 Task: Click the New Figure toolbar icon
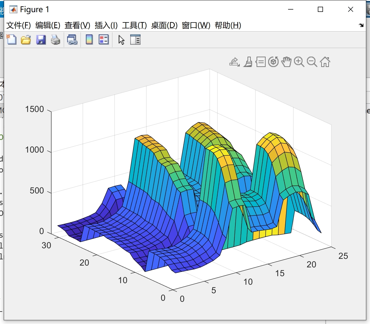tap(11, 40)
